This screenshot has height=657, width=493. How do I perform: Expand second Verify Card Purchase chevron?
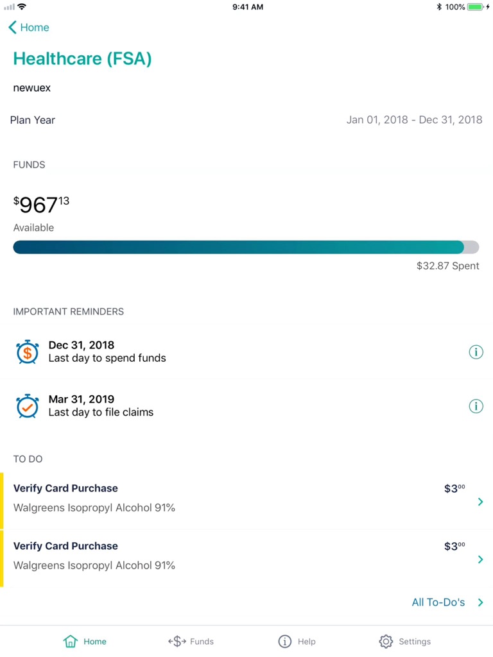pos(480,559)
